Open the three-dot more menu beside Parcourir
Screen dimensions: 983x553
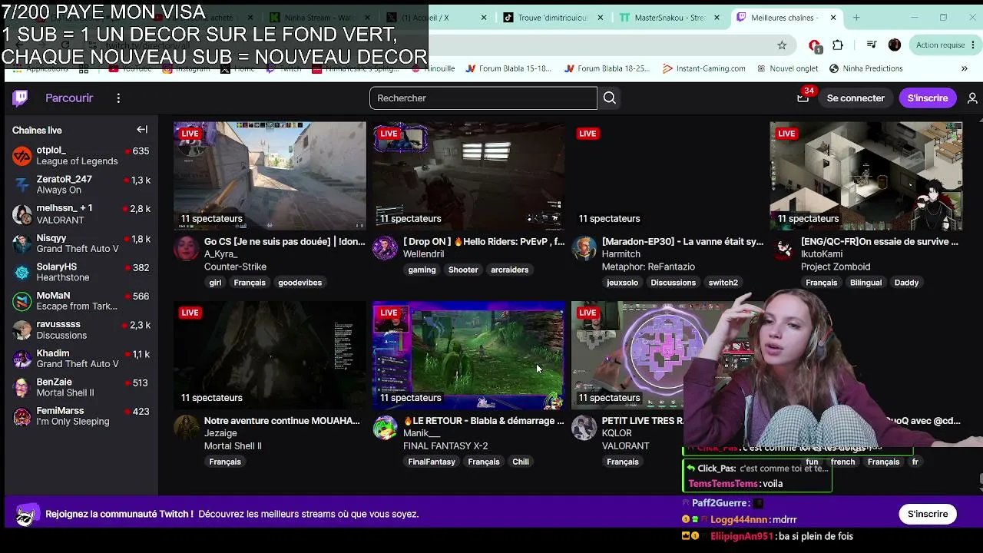118,98
